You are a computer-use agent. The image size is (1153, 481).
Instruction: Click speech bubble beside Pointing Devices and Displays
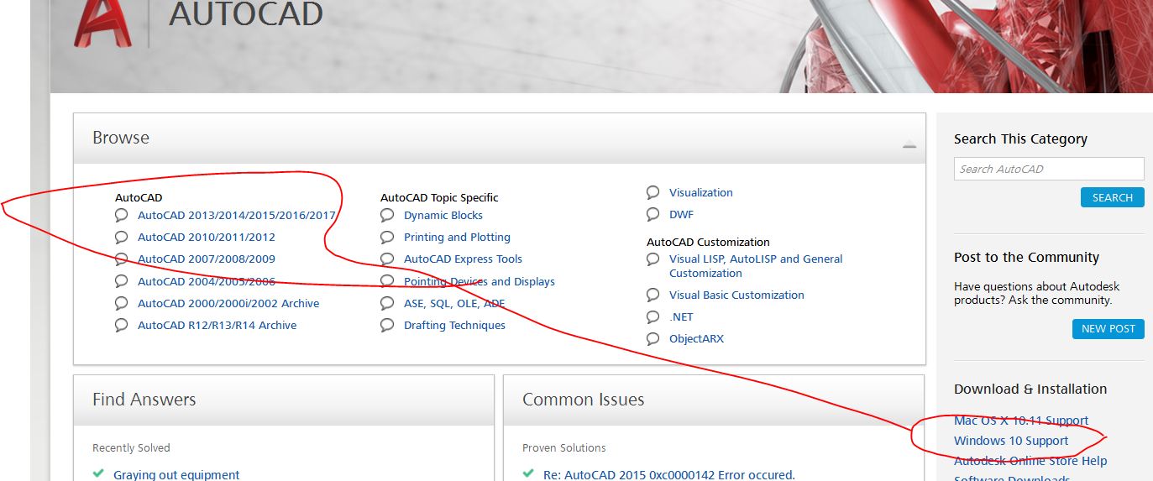click(387, 282)
